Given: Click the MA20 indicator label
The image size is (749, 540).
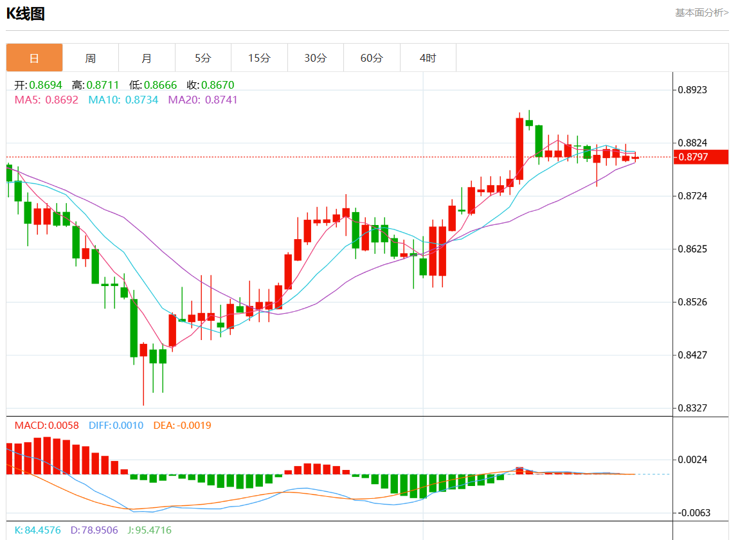Looking at the screenshot, I should (x=203, y=100).
